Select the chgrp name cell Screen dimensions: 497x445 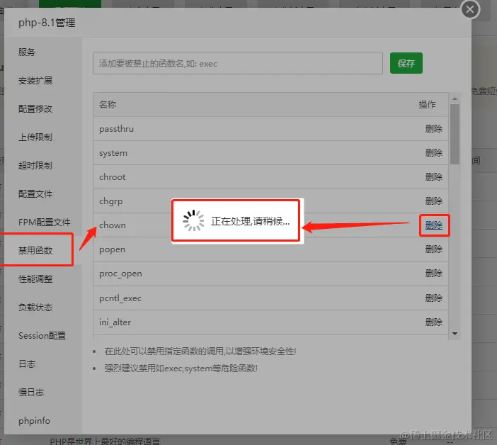pos(110,201)
